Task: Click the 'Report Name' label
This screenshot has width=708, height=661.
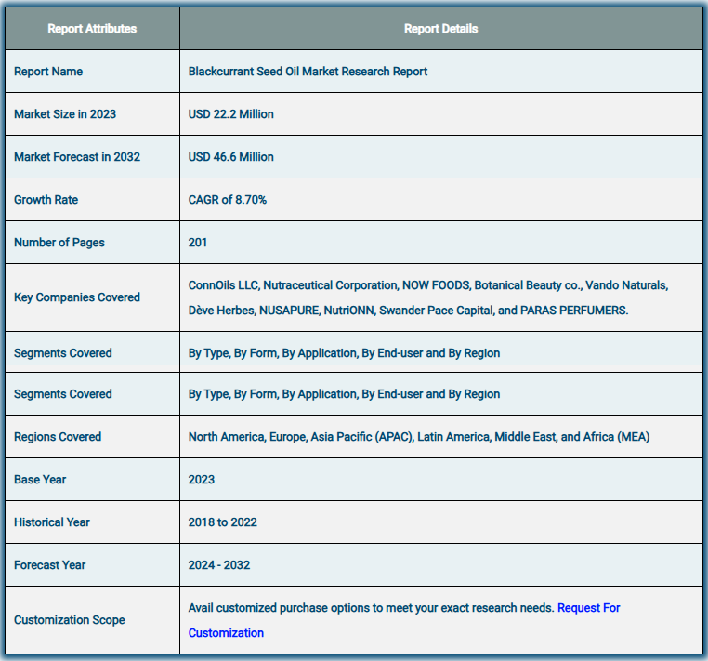Action: pyautogui.click(x=48, y=72)
